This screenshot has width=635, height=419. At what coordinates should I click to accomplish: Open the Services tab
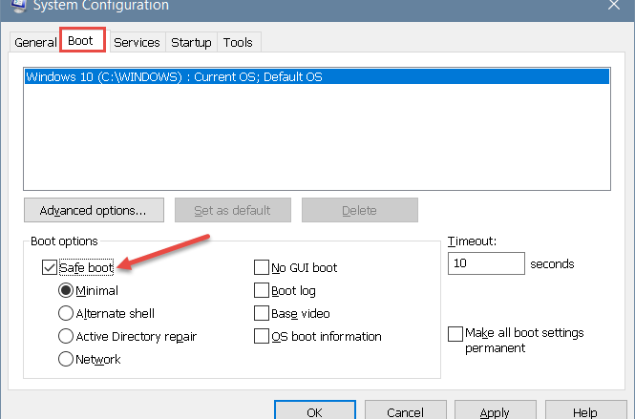[137, 43]
